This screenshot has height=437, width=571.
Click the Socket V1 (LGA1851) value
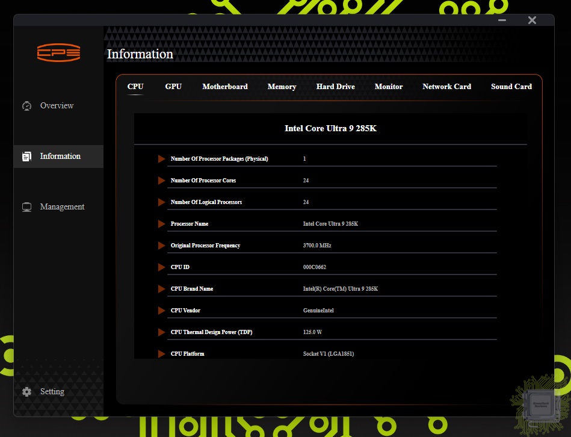[329, 354]
